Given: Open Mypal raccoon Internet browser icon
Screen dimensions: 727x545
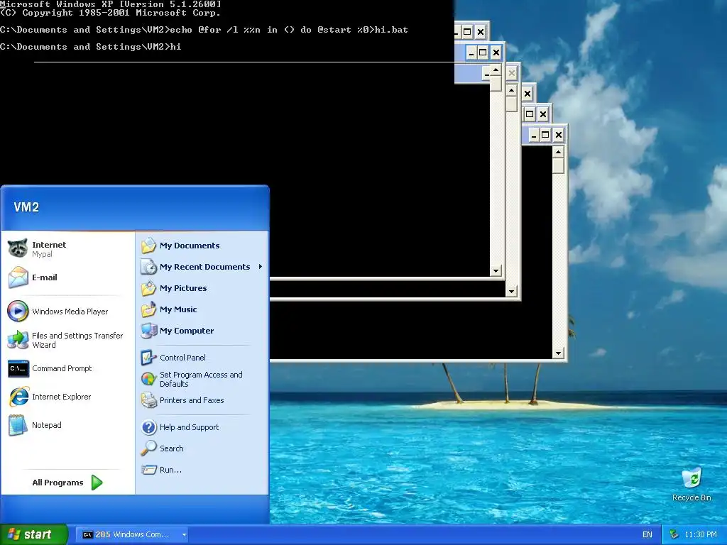Looking at the screenshot, I should tap(18, 249).
